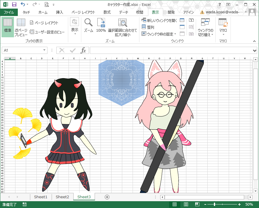Expand the ウィンドウ枠の固定 freeze panes dropdown
This screenshot has width=259, height=208.
click(159, 34)
